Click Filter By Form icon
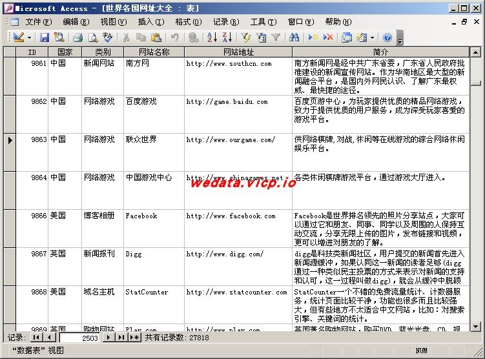The width and height of the screenshot is (485, 359). pyautogui.click(x=262, y=37)
